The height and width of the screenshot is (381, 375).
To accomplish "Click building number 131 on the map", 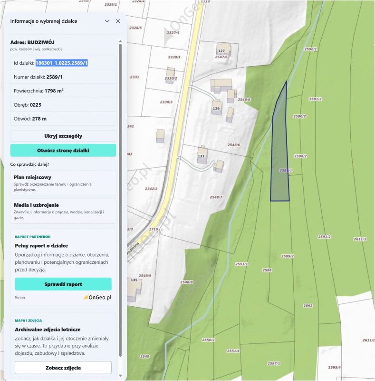I will (x=201, y=156).
